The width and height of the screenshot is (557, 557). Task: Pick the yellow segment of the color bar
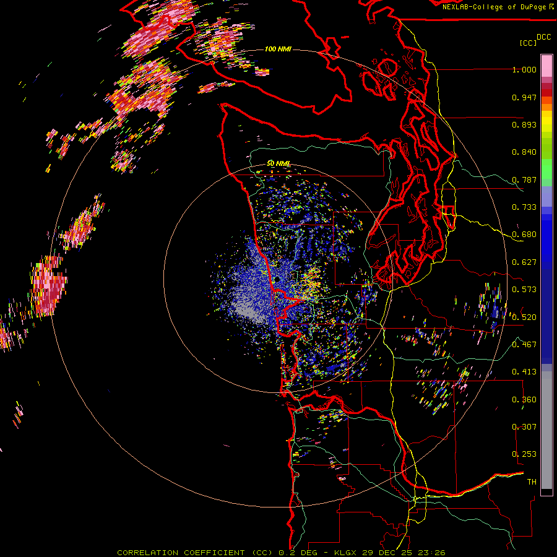pos(546,122)
